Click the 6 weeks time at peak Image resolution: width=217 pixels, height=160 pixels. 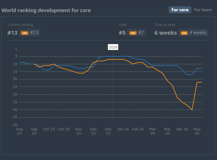pyautogui.click(x=165, y=33)
